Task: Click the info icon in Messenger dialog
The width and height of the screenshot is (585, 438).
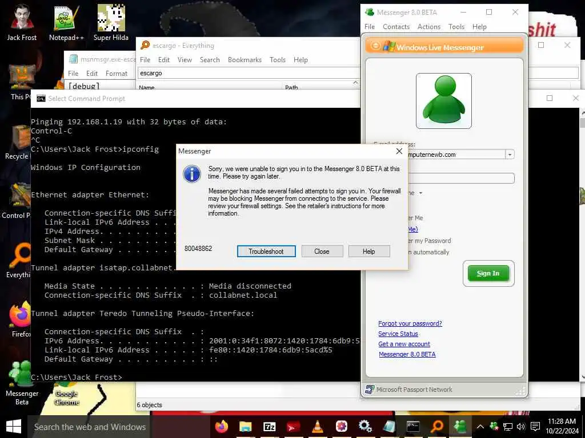Action: pos(192,174)
